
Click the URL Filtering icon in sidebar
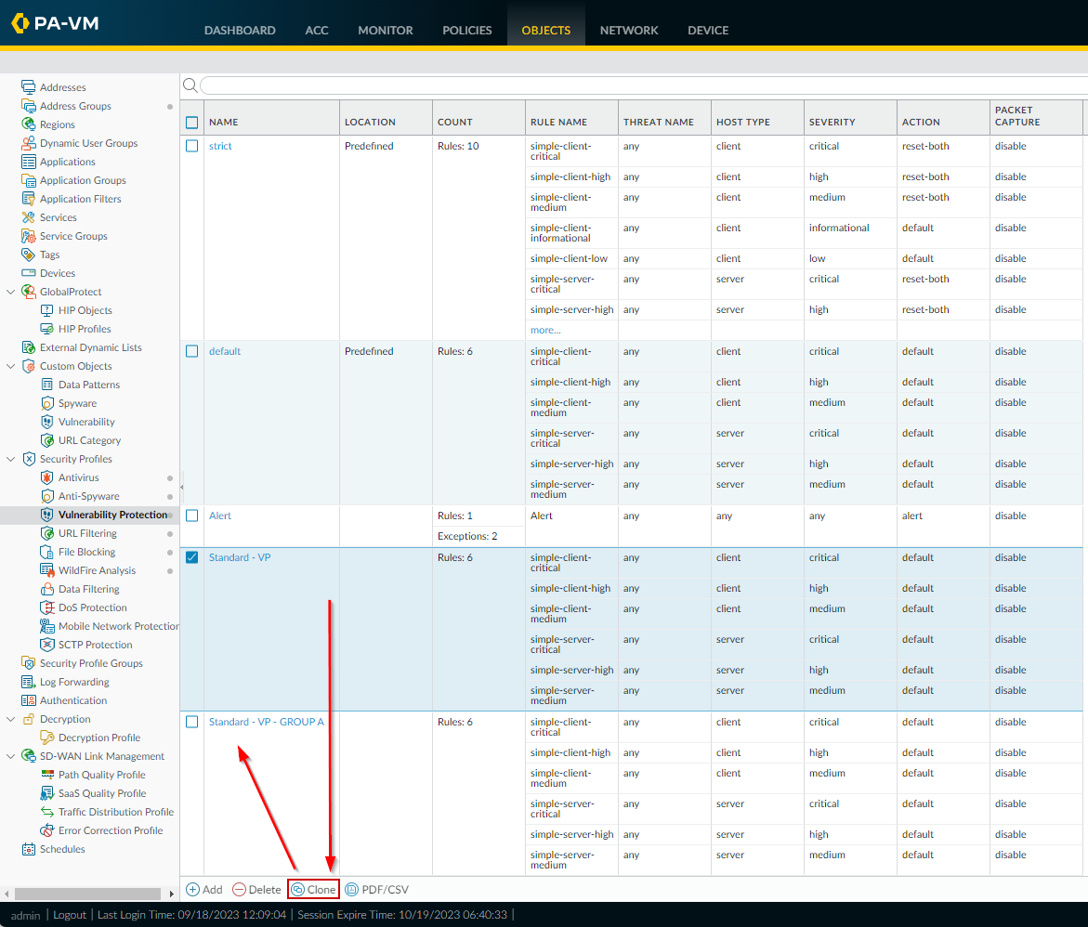[x=48, y=533]
